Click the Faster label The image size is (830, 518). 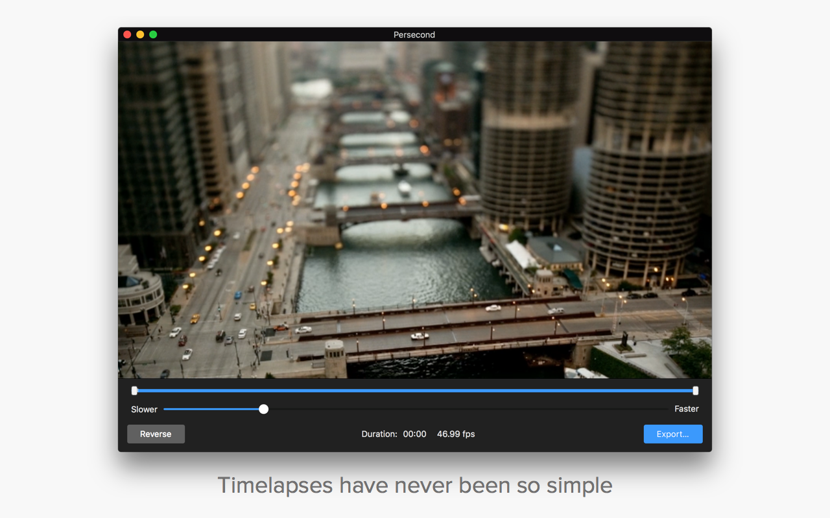pyautogui.click(x=686, y=409)
